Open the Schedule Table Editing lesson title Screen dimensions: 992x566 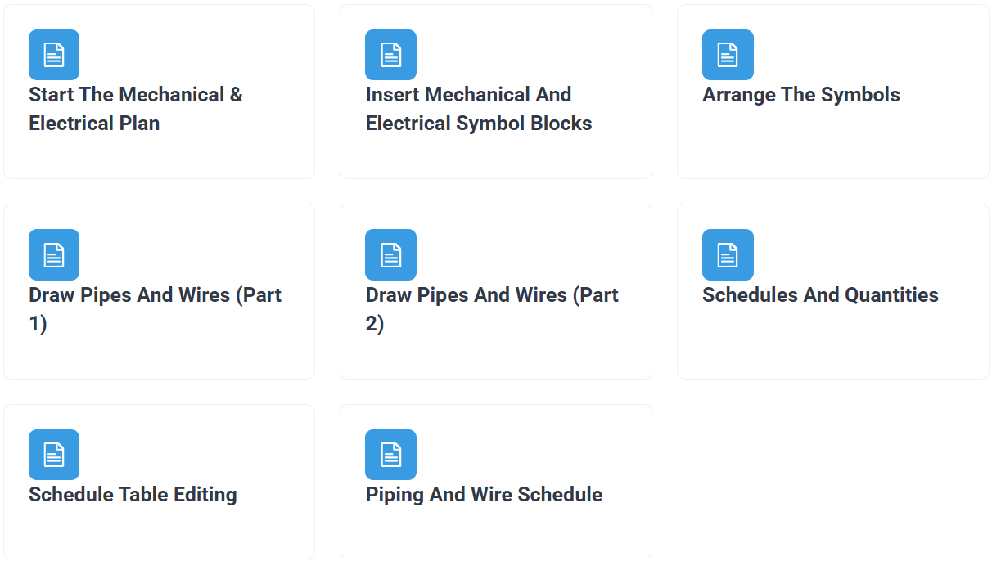[133, 495]
